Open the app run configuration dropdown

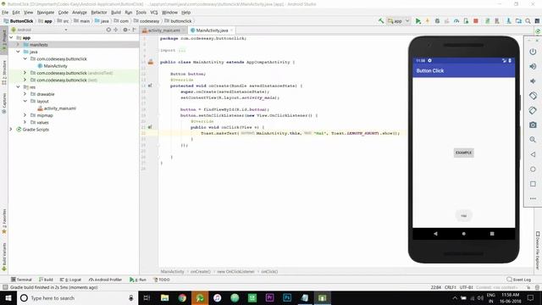coord(399,21)
